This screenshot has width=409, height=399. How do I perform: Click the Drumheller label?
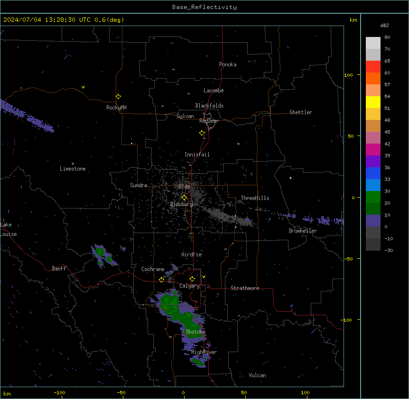click(x=303, y=231)
